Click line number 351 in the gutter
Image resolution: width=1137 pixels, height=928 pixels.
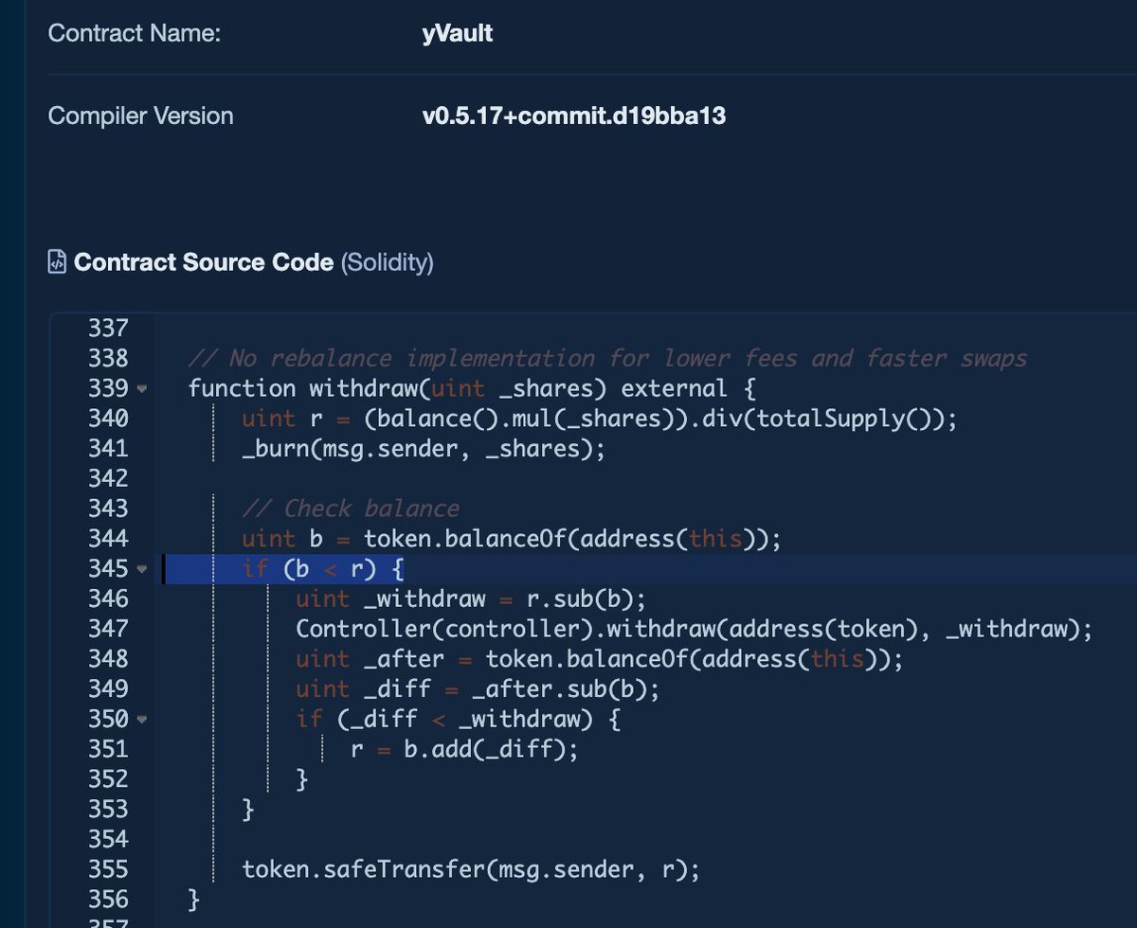tap(107, 749)
